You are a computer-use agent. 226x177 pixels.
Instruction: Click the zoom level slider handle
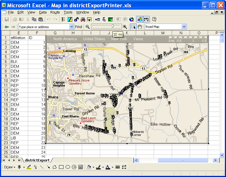tap(112, 26)
